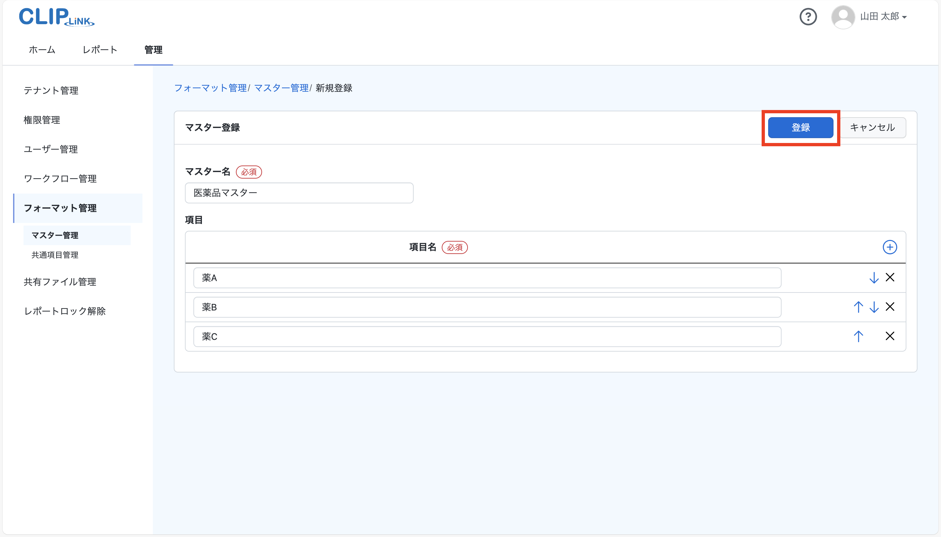941x537 pixels.
Task: Move 薬B down using arrow icon
Action: (x=874, y=307)
